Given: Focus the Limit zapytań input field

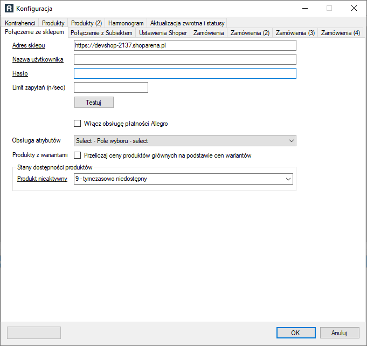Looking at the screenshot, I should click(111, 87).
